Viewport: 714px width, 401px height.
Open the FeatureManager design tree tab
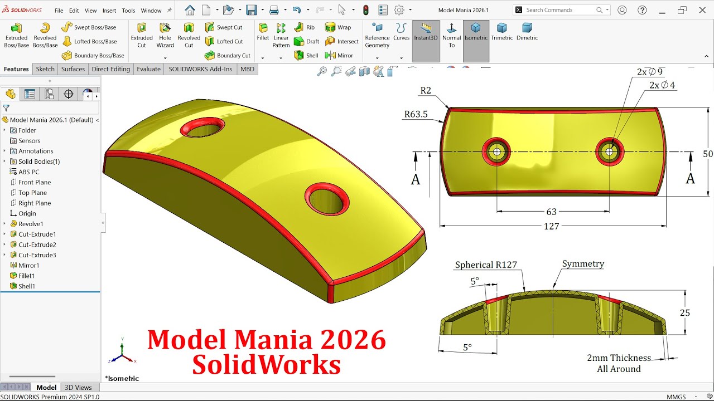10,94
